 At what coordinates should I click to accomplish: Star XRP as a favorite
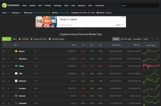point(3,74)
